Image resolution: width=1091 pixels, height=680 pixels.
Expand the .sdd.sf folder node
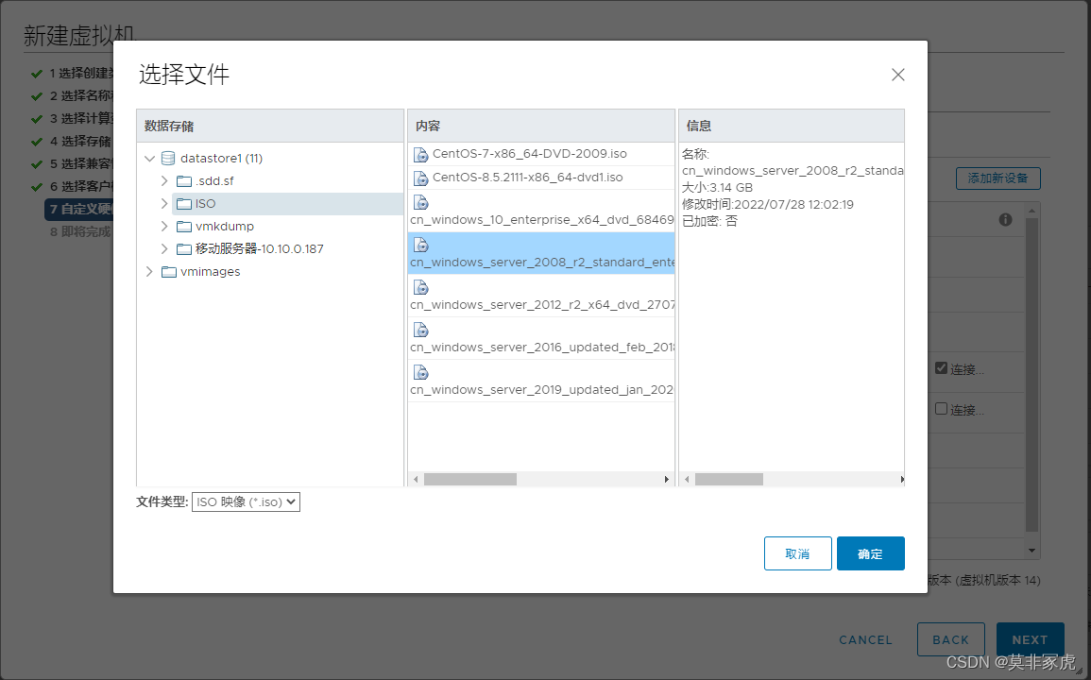tap(164, 181)
